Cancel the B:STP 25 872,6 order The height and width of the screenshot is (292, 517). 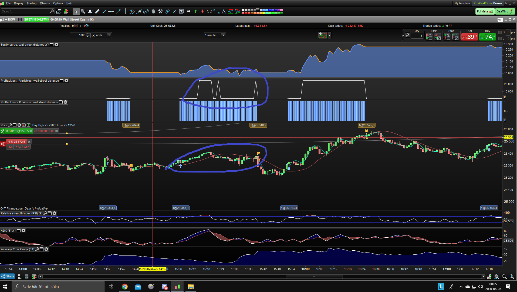[x=57, y=131]
